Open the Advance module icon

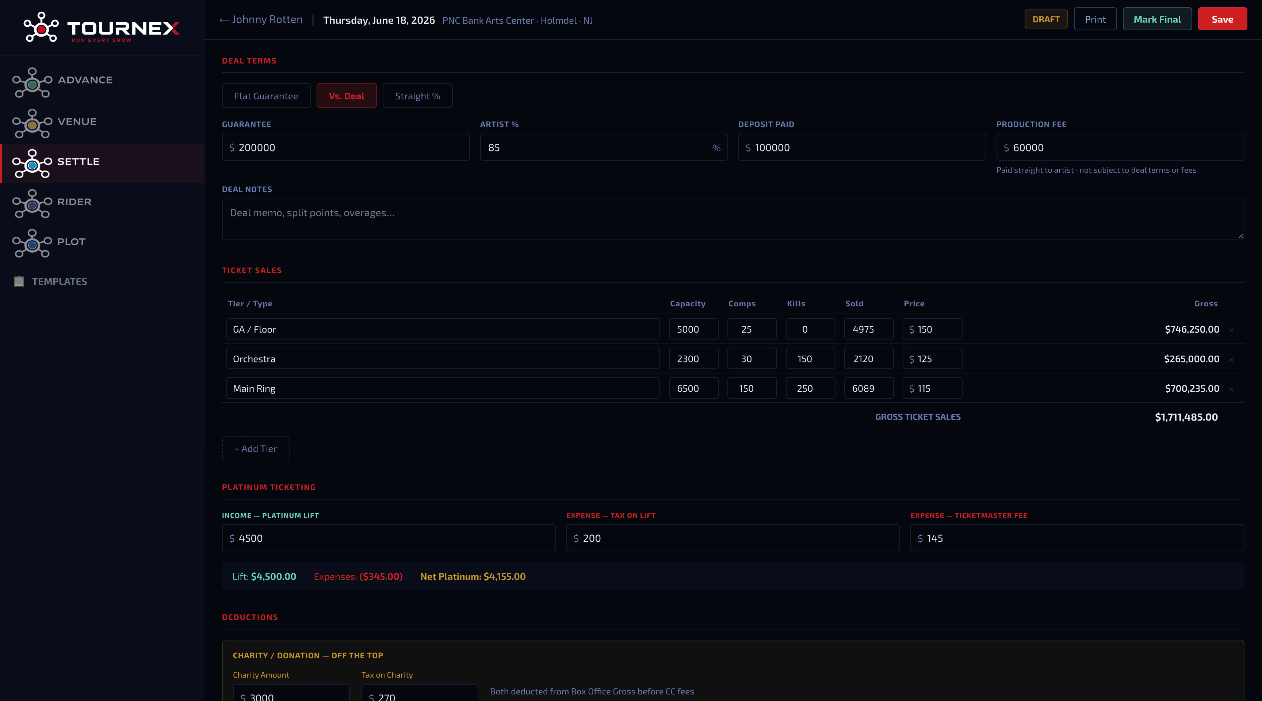pos(32,83)
